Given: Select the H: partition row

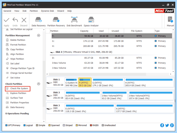Looking at the screenshot, I should 112,46.
